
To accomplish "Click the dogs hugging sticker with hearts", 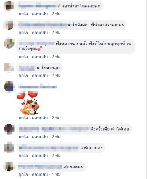I will tap(28, 103).
